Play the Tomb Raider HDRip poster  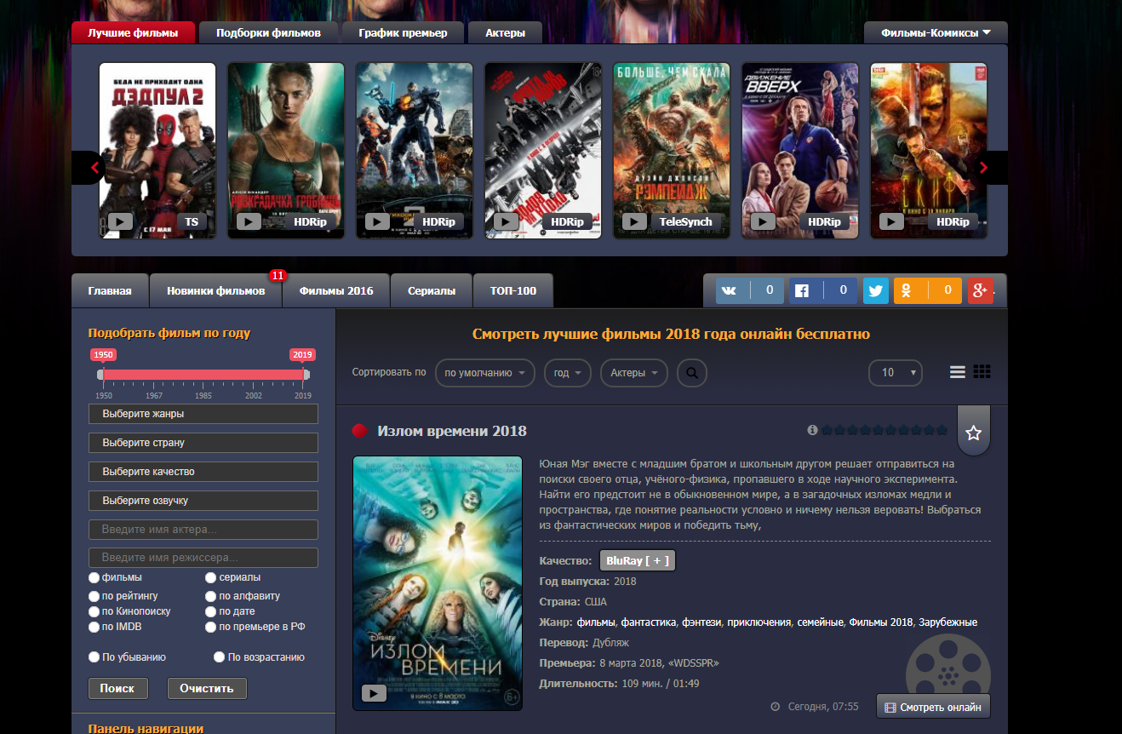(249, 221)
